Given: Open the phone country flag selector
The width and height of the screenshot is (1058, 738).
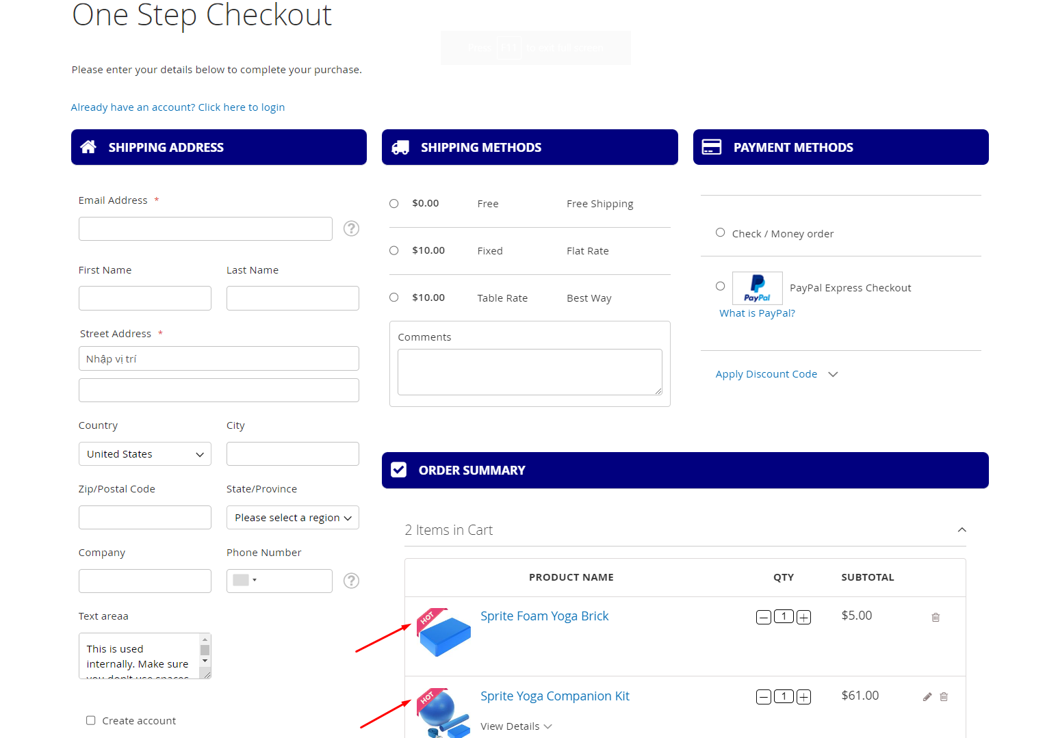Looking at the screenshot, I should [x=244, y=581].
